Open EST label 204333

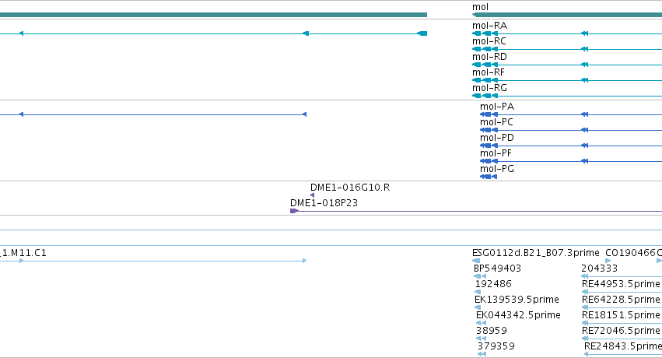(x=600, y=268)
